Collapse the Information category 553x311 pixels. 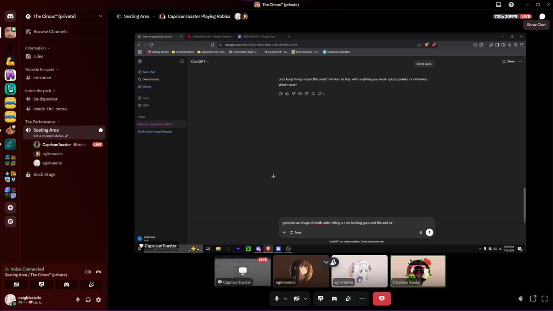point(37,48)
